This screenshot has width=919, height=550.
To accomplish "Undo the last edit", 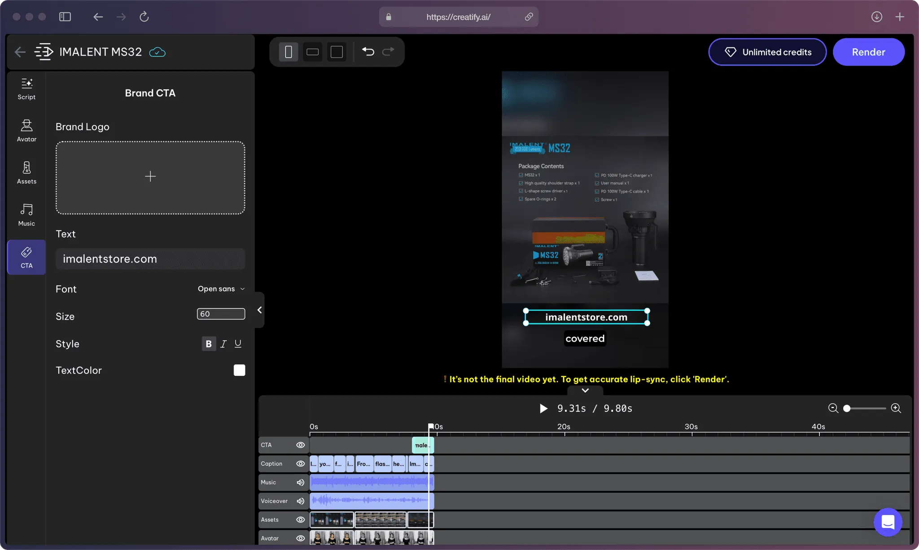I will tap(368, 52).
